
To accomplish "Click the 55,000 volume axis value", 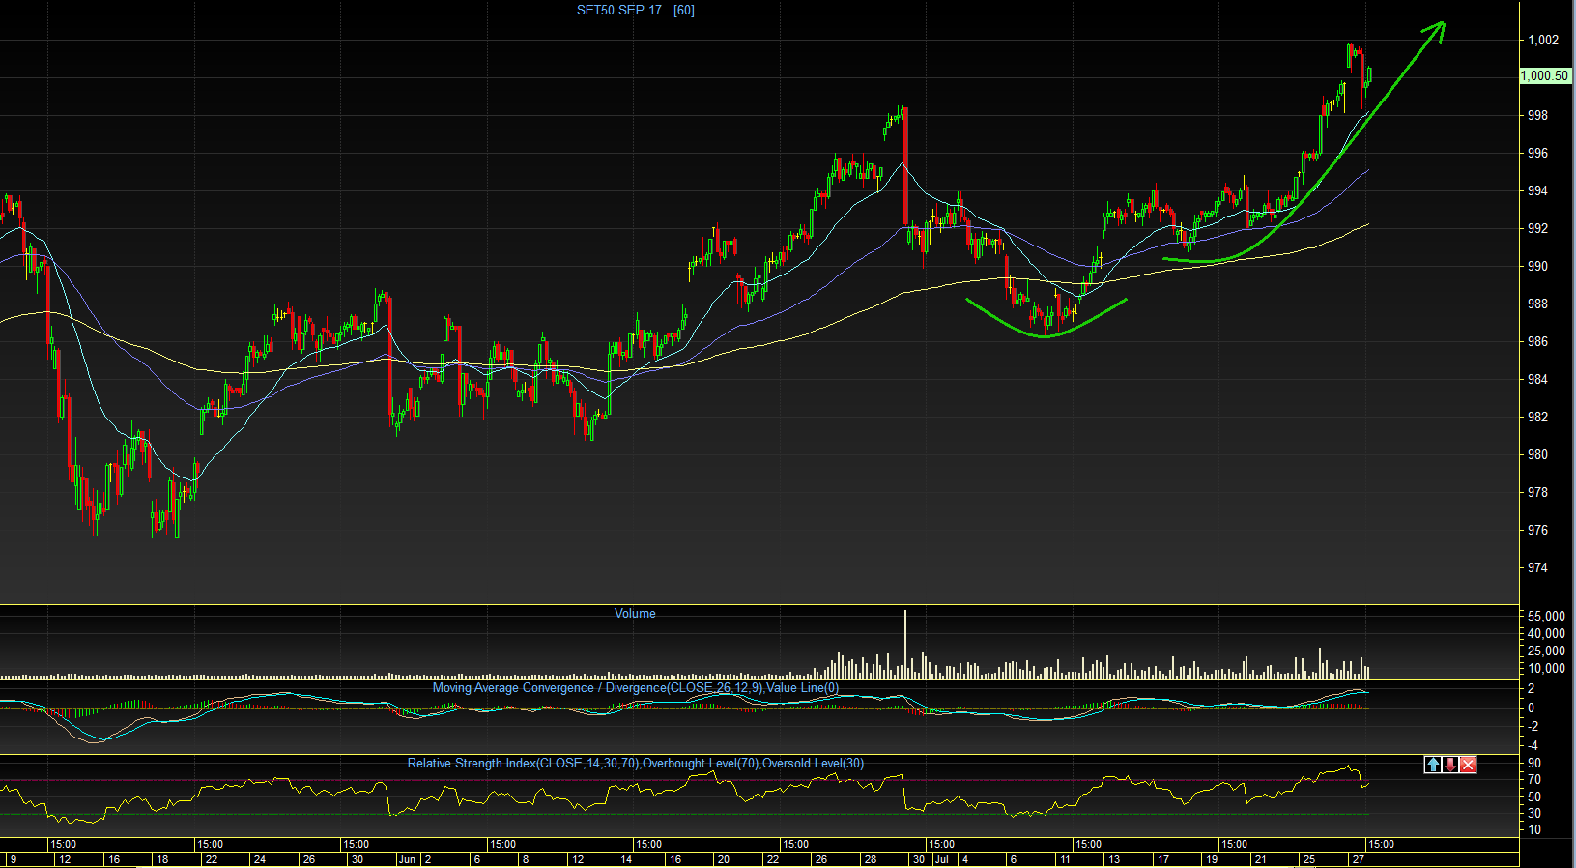I will (1546, 616).
